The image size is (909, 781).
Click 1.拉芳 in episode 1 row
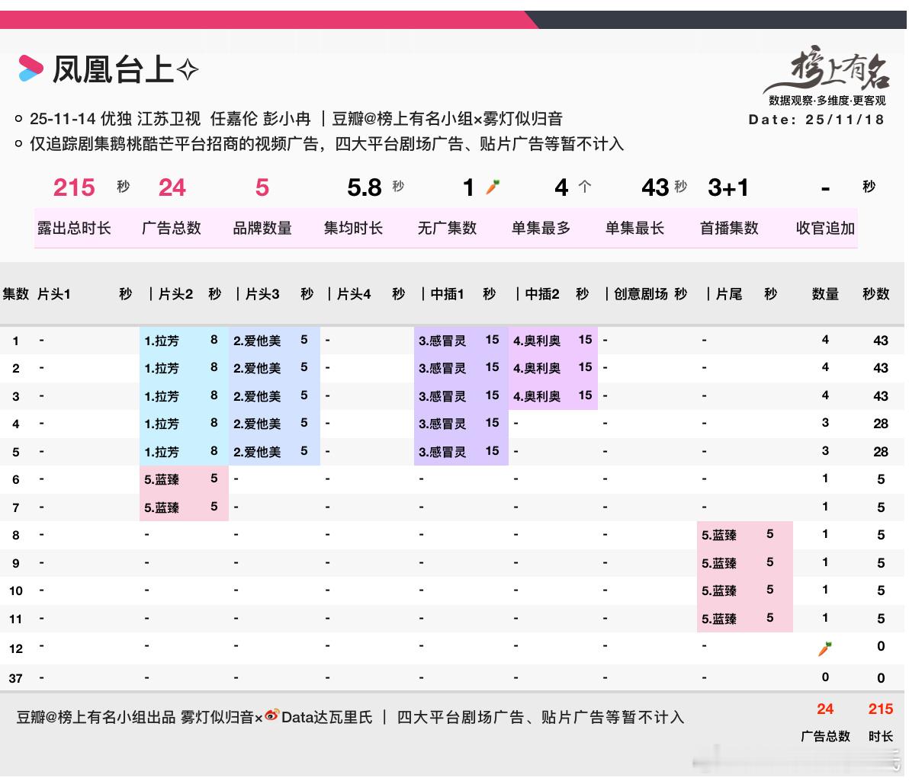coord(162,341)
